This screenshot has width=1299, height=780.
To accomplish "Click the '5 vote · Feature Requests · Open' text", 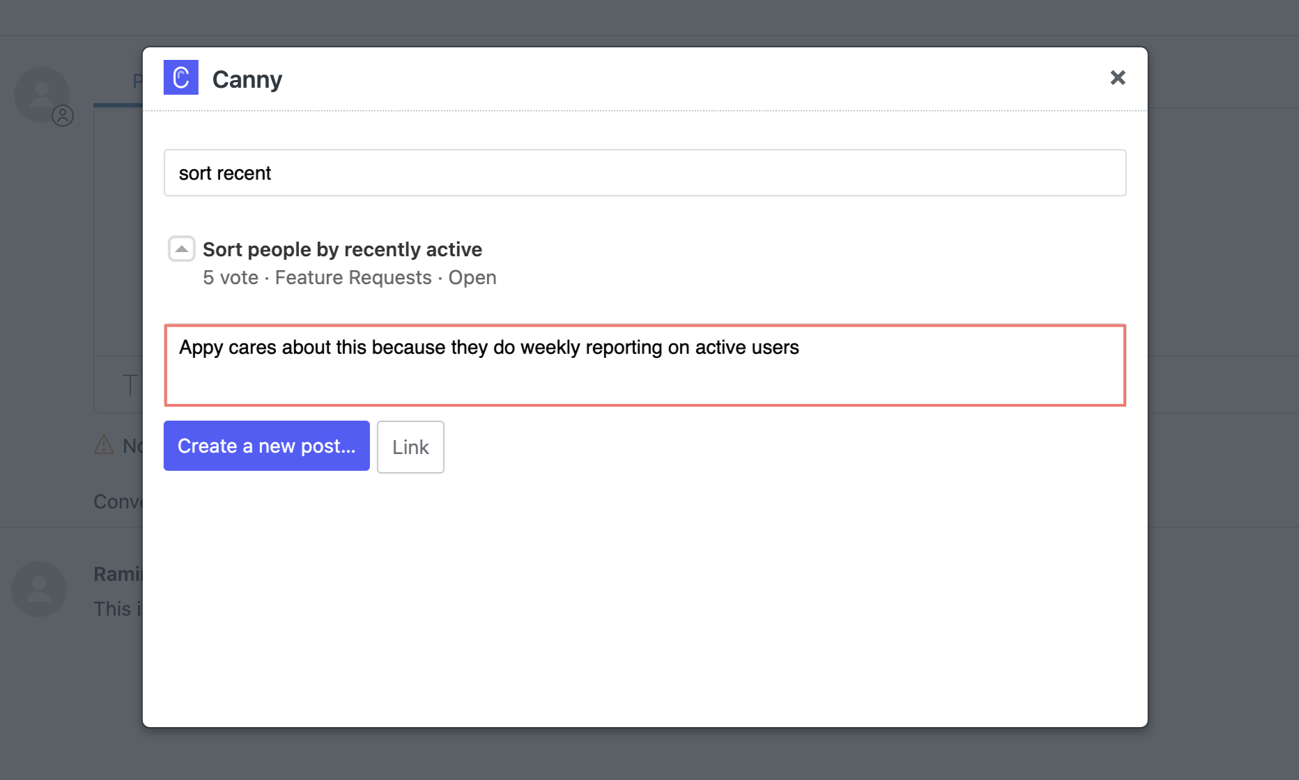I will pyautogui.click(x=349, y=278).
